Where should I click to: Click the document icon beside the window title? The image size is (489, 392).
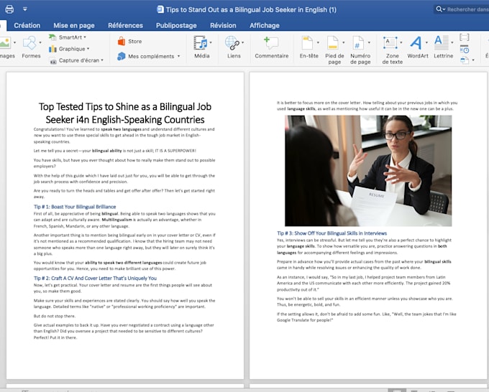pyautogui.click(x=160, y=9)
